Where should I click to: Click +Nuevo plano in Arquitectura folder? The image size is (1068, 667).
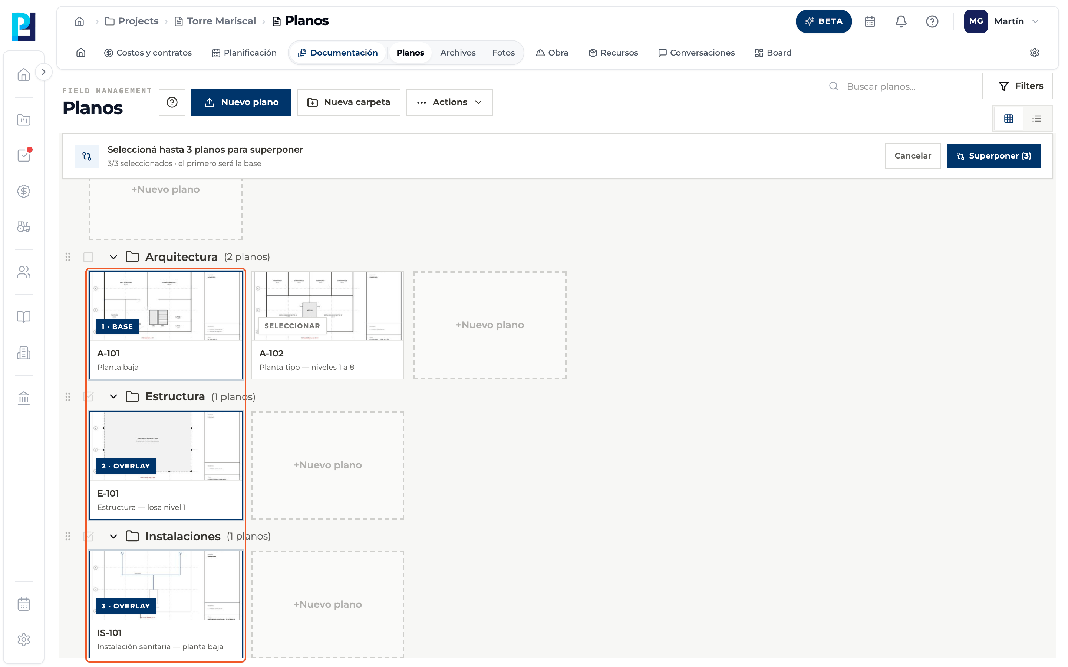point(489,325)
